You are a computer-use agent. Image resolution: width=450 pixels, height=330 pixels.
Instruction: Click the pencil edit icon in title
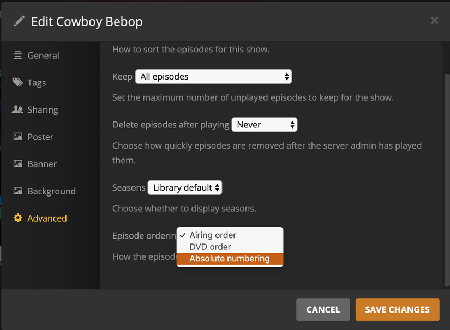click(x=19, y=22)
